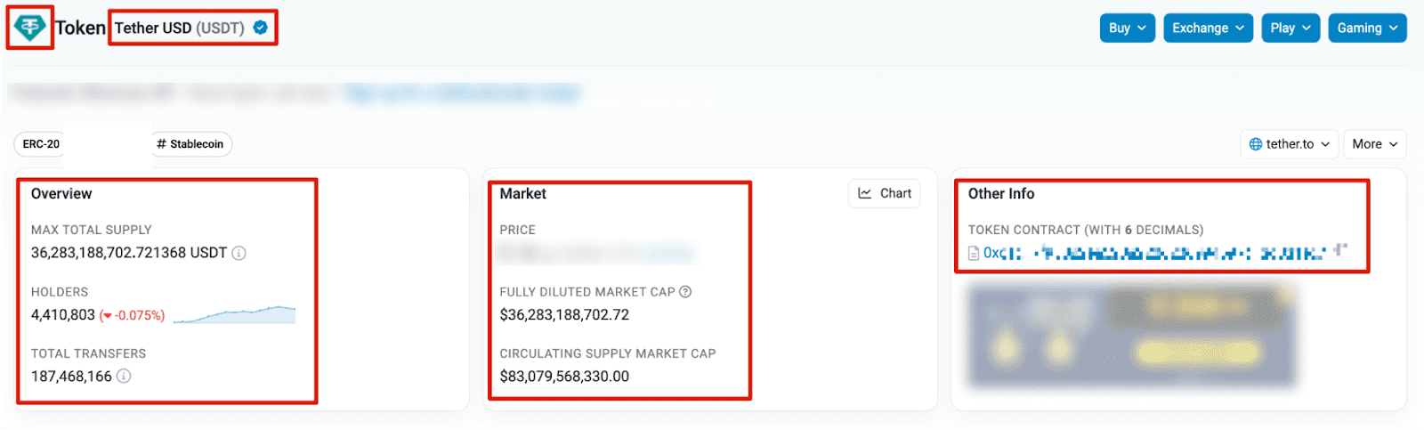Click the chart line icon in Market

pos(865,193)
